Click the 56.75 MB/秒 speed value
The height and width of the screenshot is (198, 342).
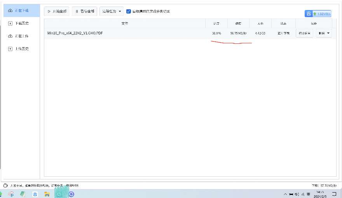pos(238,33)
